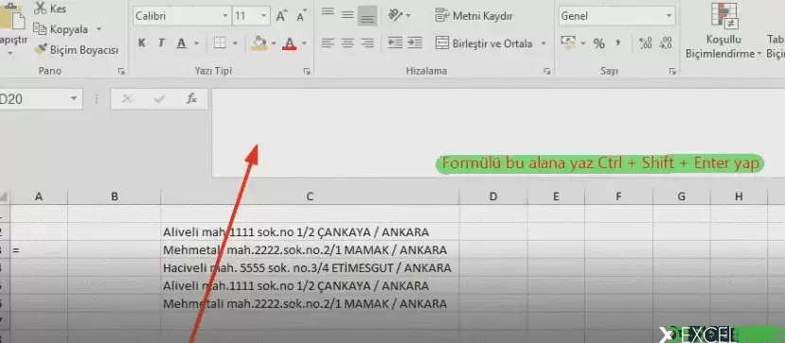The image size is (785, 343).
Task: Click the accounting currency format icon
Action: 568,43
